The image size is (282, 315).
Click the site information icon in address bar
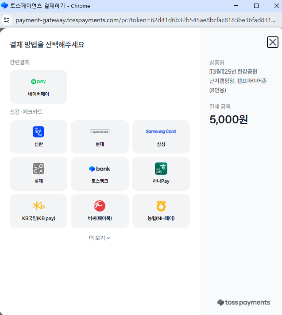[7, 20]
